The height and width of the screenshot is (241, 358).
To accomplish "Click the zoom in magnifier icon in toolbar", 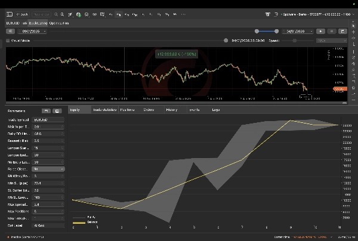I will pos(55,14).
